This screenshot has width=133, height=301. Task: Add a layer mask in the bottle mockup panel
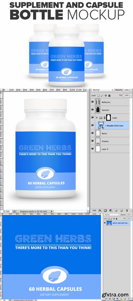[105, 211]
